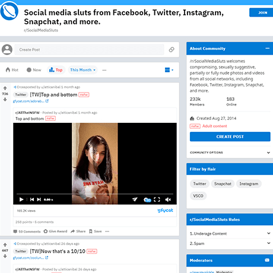The image size is (273, 273).
Task: Click the '183 Online' count
Action: point(231,101)
